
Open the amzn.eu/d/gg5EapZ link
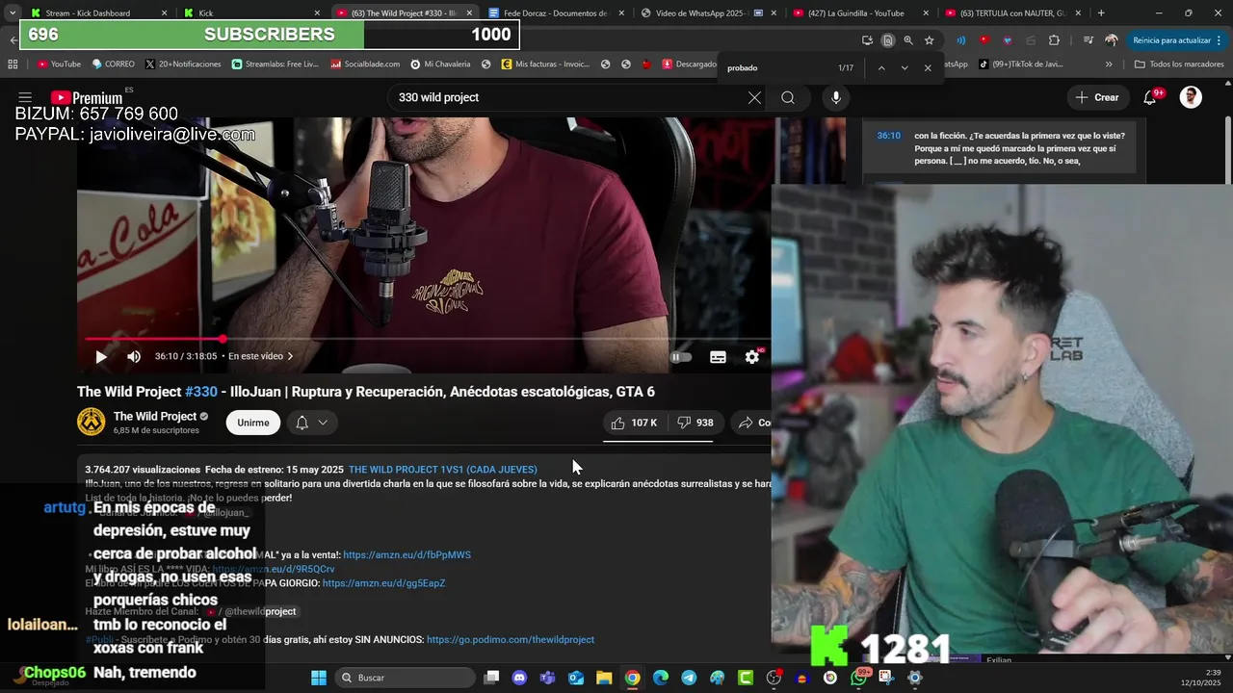click(383, 583)
